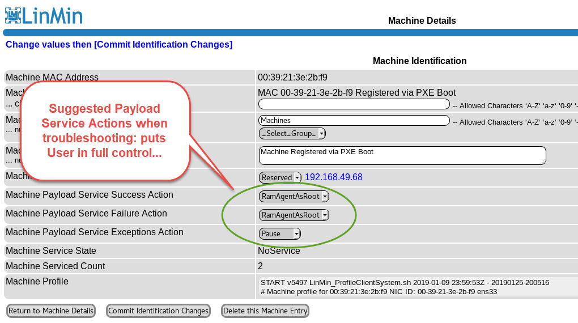Click the 'Machine Registered via PXE Boot' description box
Image resolution: width=578 pixels, height=323 pixels.
(x=402, y=155)
